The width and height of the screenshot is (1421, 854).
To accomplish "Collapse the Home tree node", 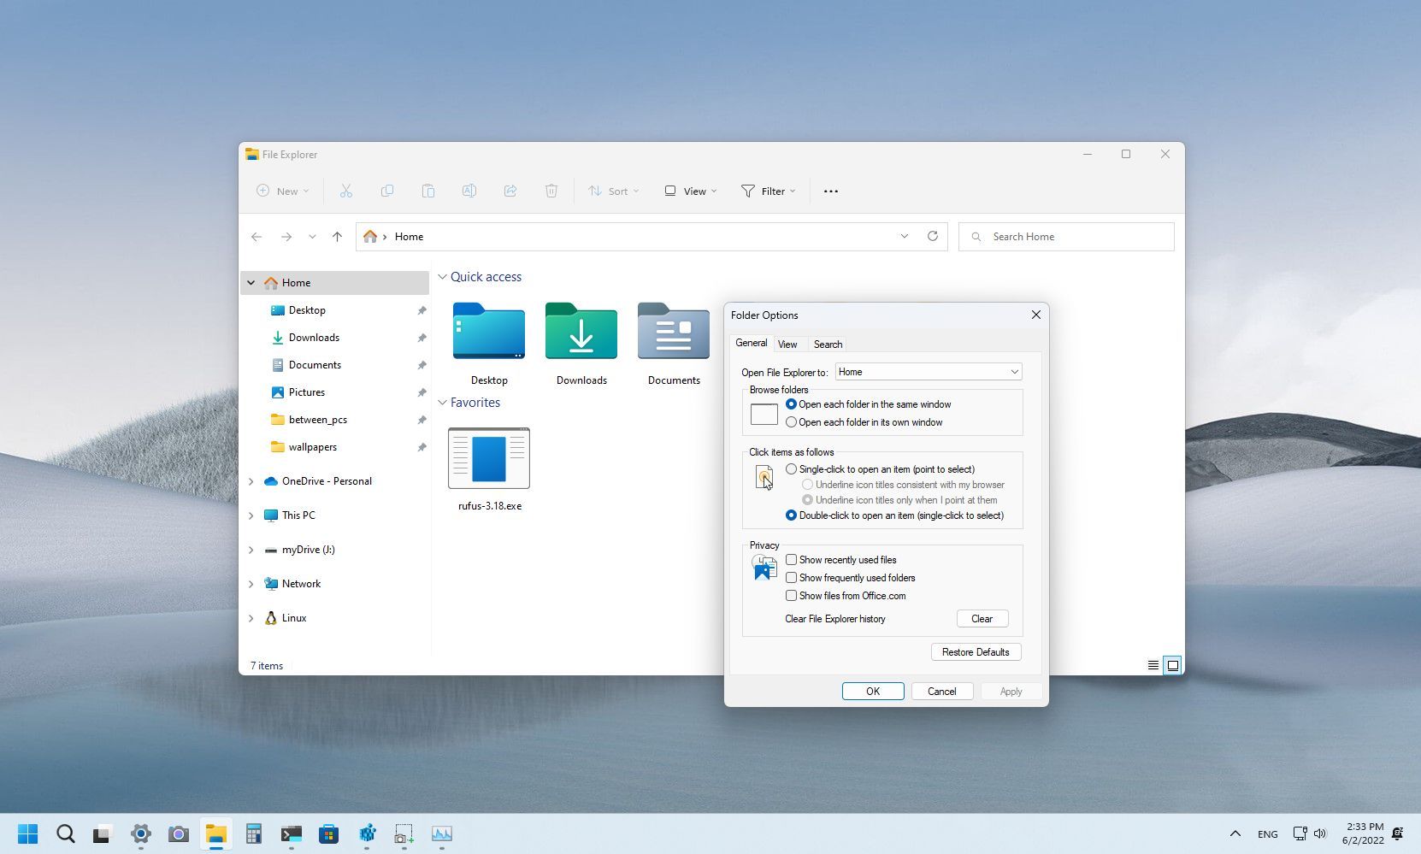I will pos(251,283).
